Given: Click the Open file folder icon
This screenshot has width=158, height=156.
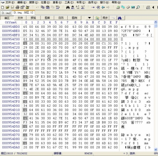Looking at the screenshot, I should pyautogui.click(x=7, y=7).
